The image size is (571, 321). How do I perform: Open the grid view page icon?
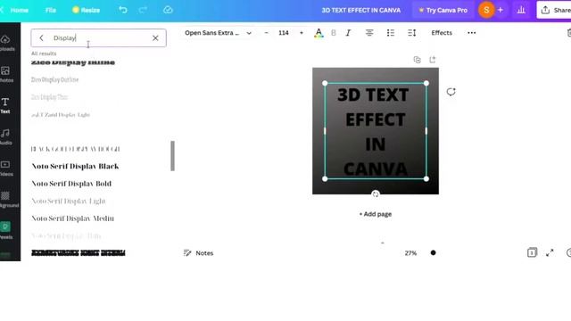coord(532,252)
